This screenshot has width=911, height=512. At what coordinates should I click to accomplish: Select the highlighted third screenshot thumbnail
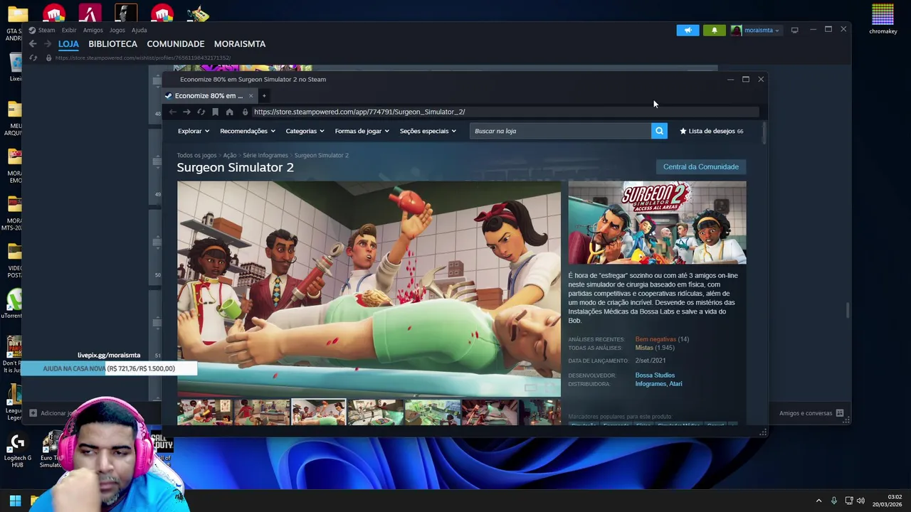pos(318,412)
